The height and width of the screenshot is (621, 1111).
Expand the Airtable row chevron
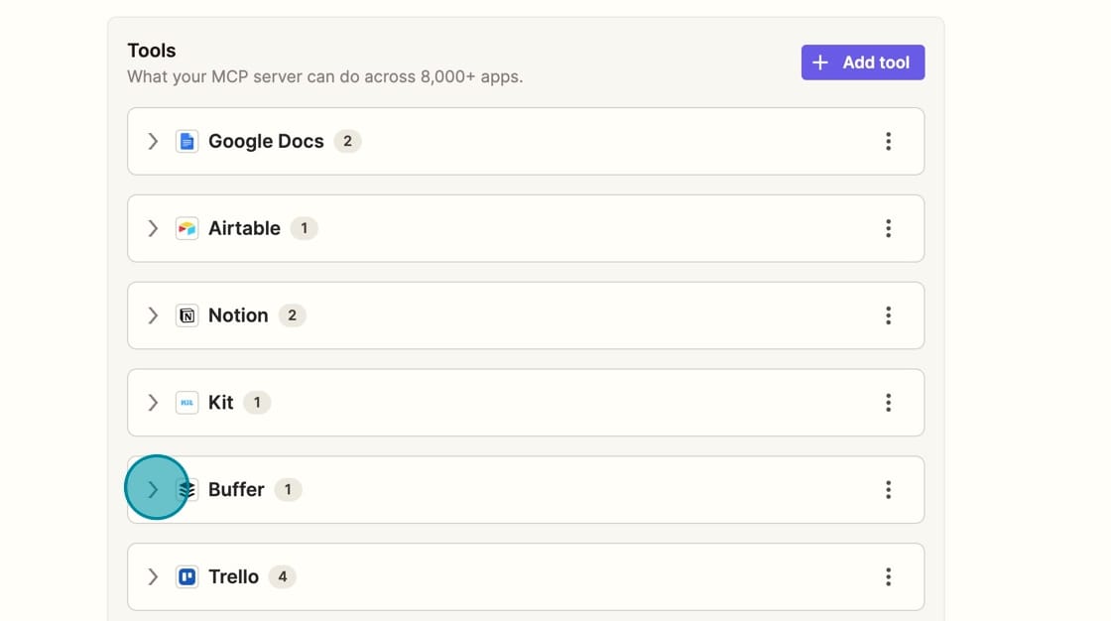153,228
